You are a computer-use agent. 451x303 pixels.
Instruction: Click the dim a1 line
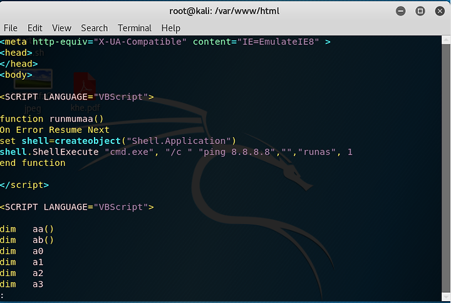(21, 262)
